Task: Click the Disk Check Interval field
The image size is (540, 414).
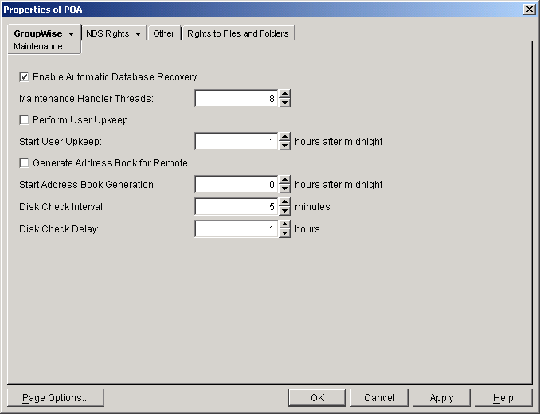Action: click(x=237, y=207)
